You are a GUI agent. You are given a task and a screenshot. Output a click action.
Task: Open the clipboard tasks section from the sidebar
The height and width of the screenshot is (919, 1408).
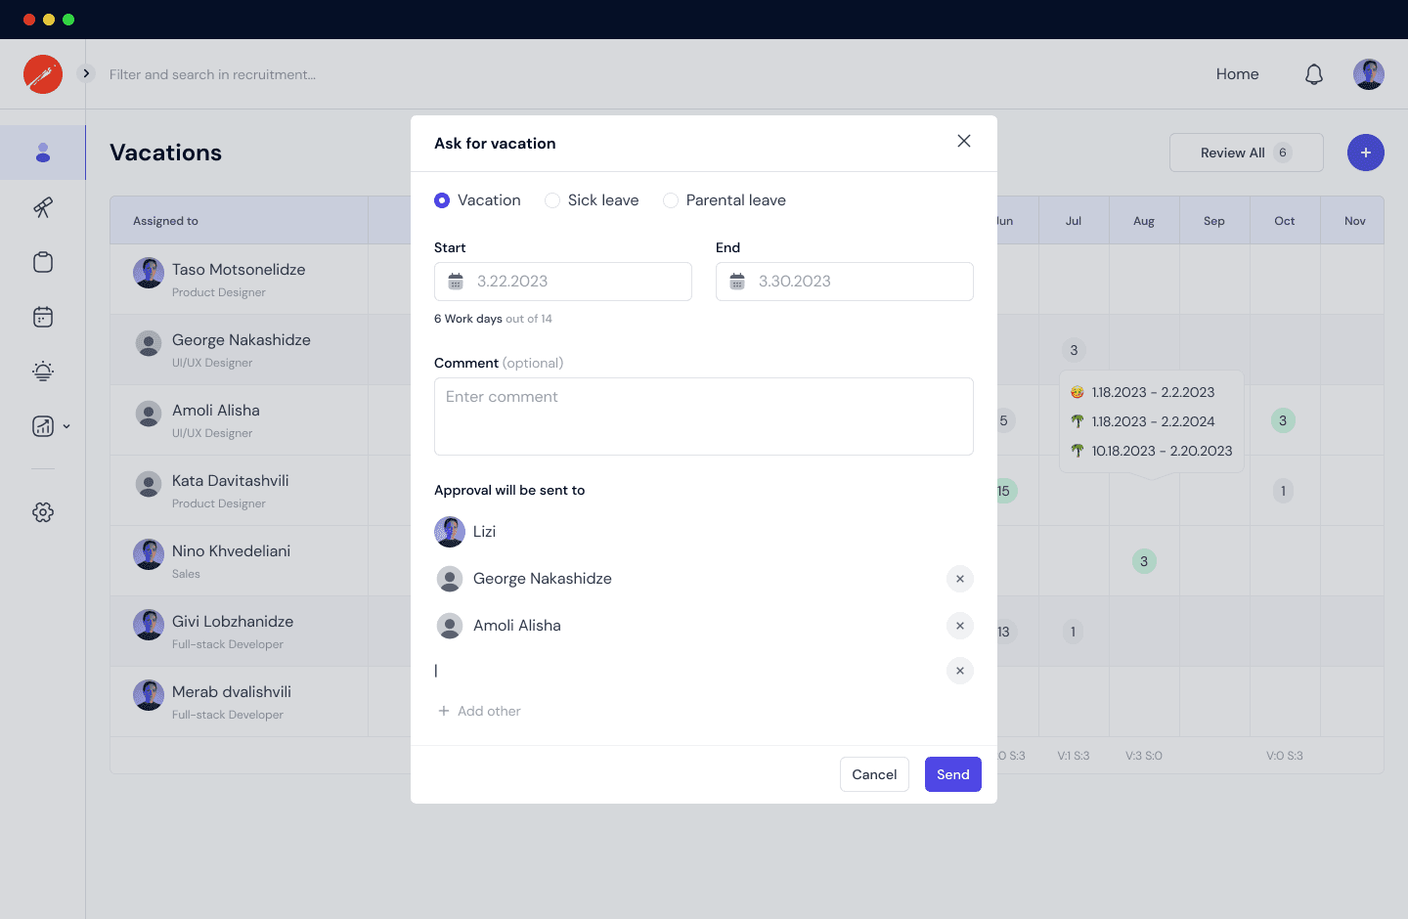(43, 262)
